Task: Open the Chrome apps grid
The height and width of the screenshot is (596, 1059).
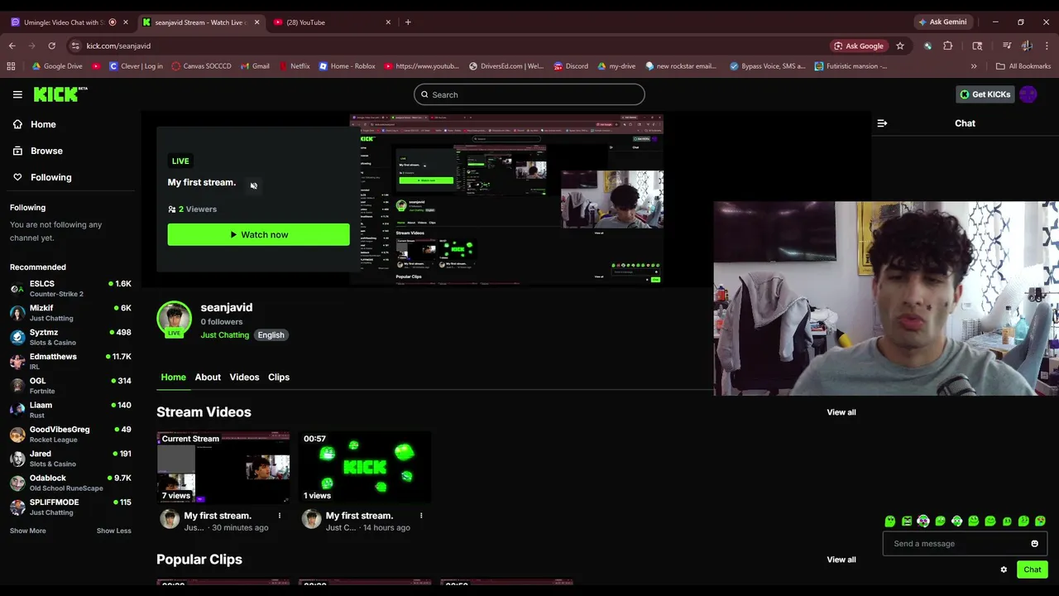Action: (x=11, y=66)
